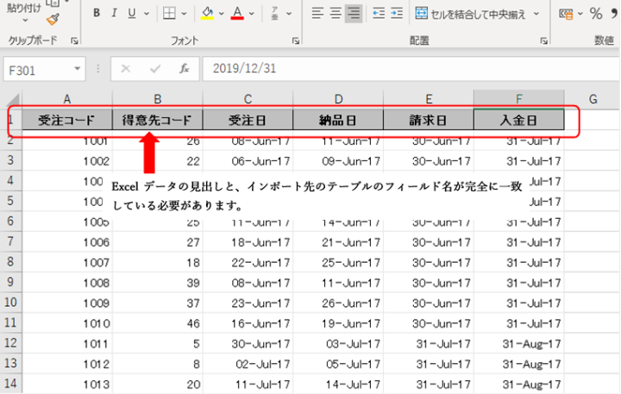Click merge and center cells button
The image size is (621, 394).
click(x=473, y=14)
